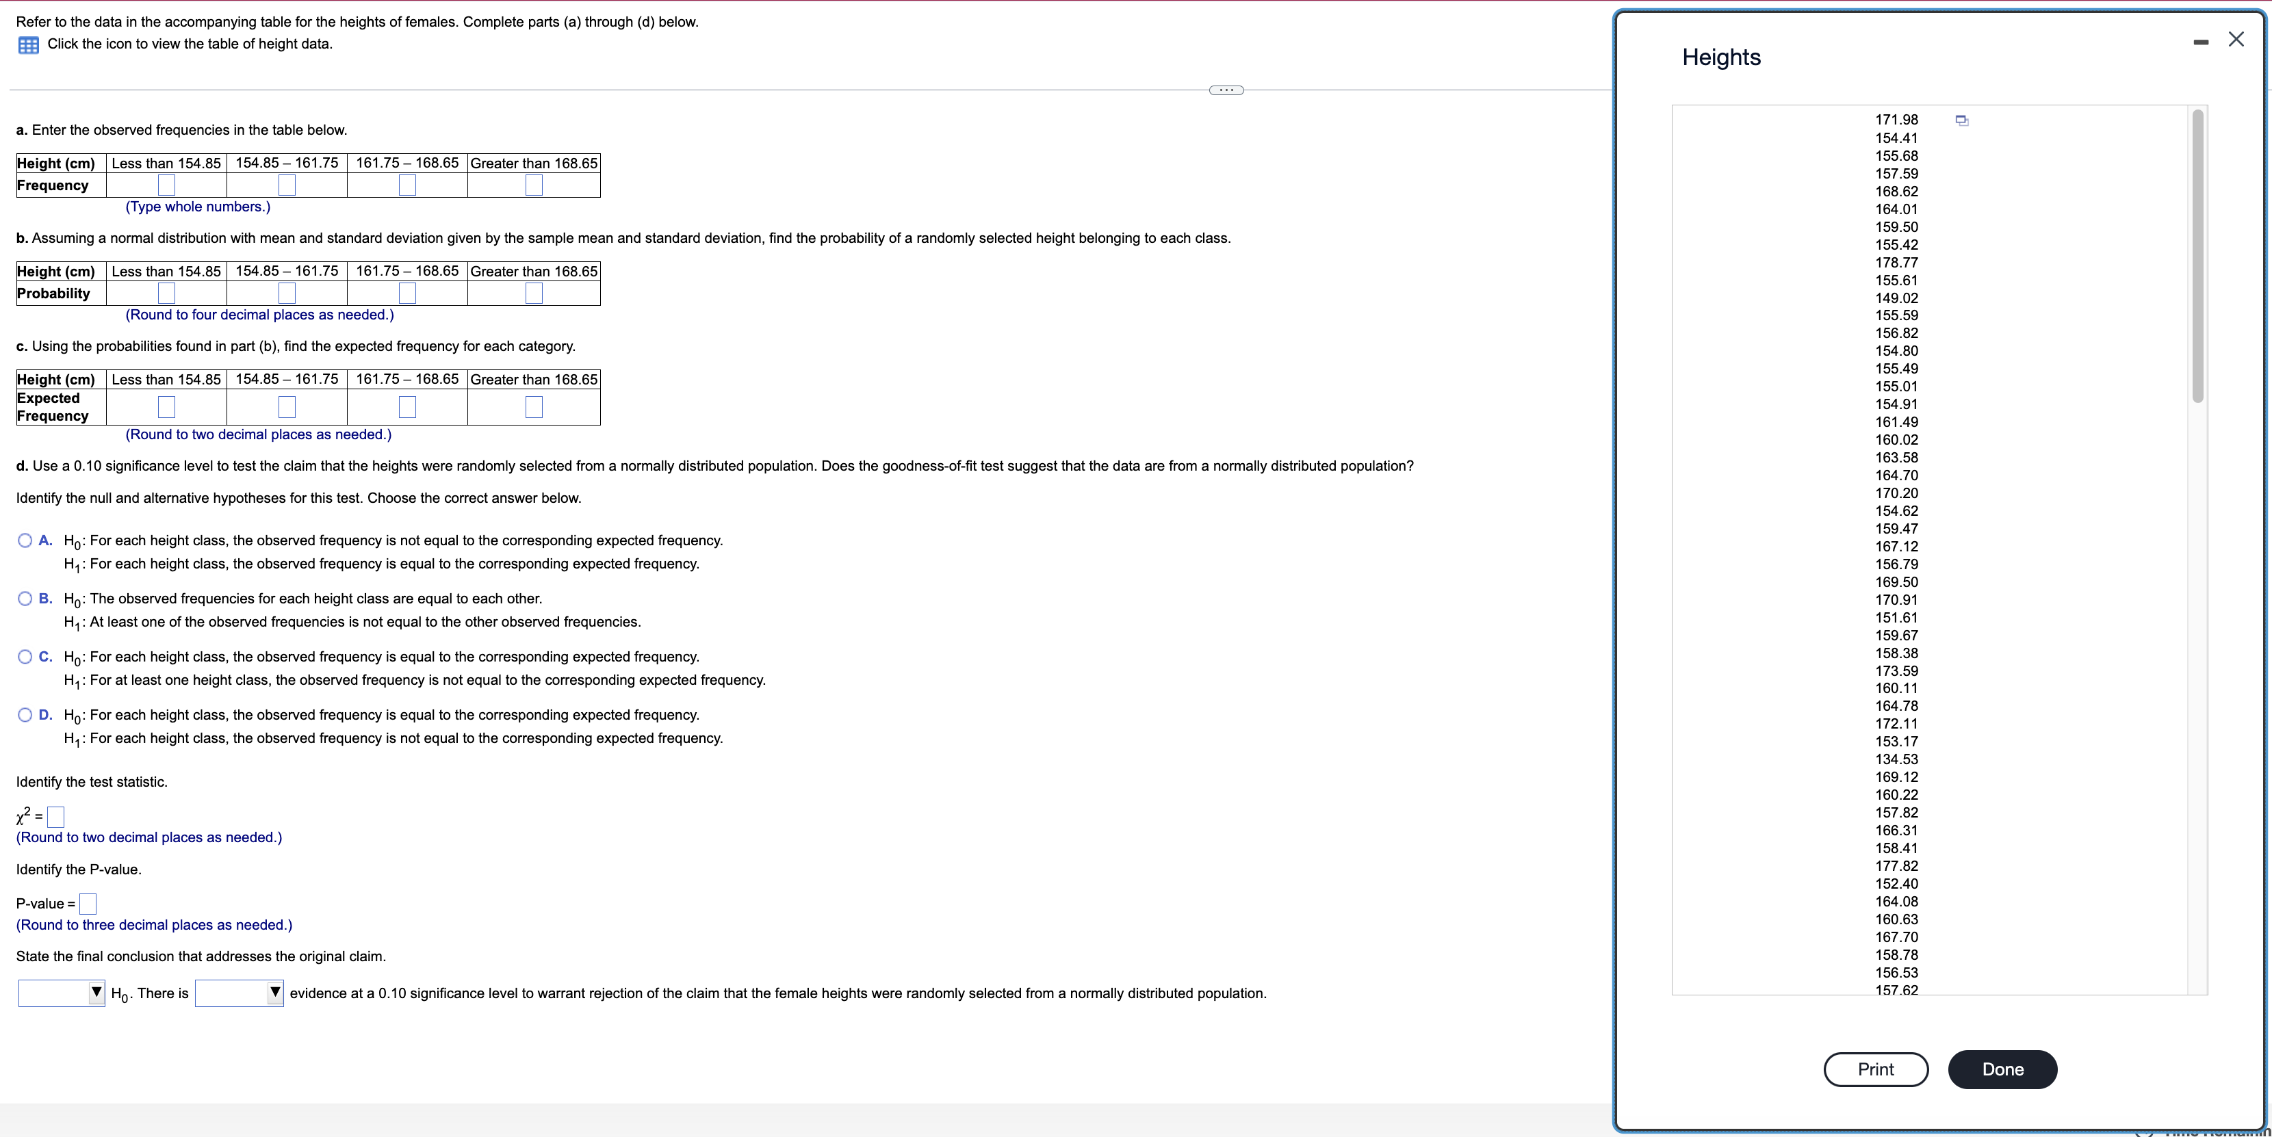This screenshot has height=1137, width=2272.
Task: Close the Heights data window
Action: 2238,40
